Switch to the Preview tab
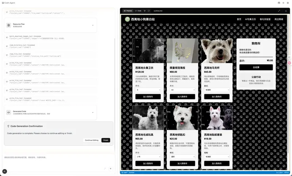Screen dimensions: 292x176 128,11
